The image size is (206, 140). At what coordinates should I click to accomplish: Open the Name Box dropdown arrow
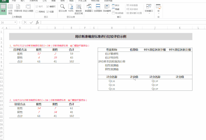(x=15, y=23)
